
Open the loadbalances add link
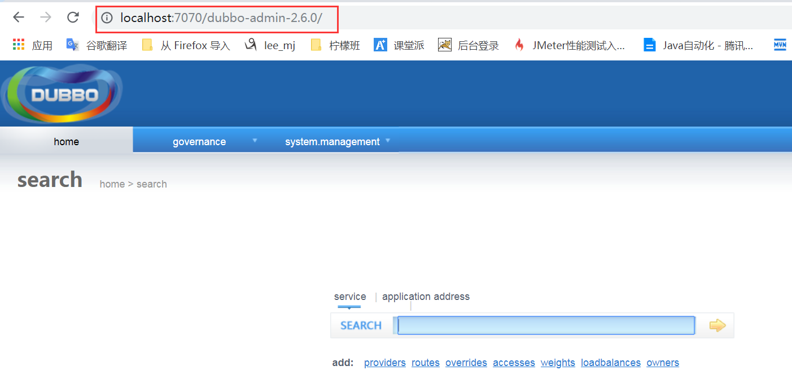610,363
